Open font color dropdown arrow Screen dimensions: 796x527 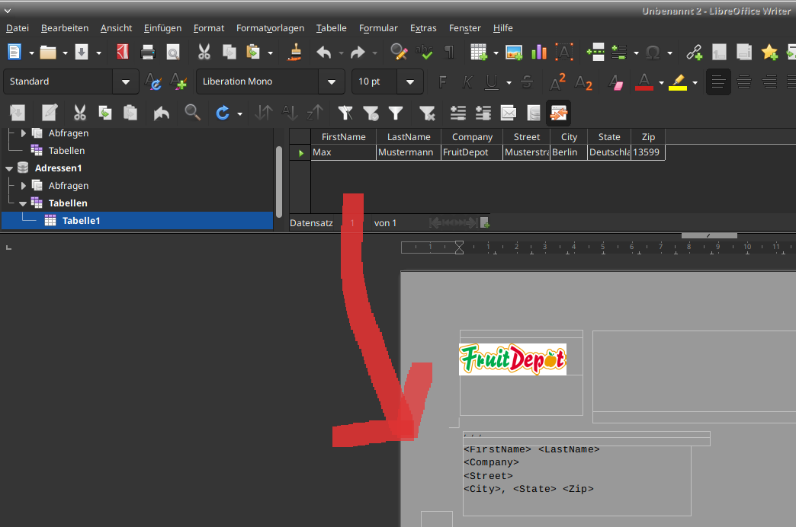[661, 83]
